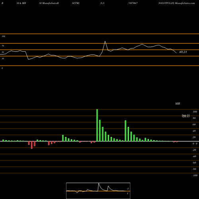Click the 80 label on MR axis
This screenshot has height=199, width=199.
[x=194, y=118]
